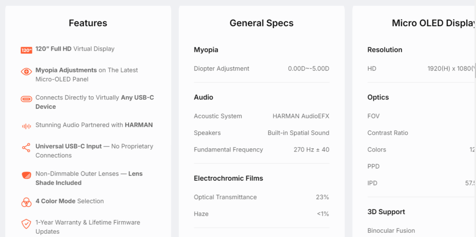Click the orange 120" display icon
476x237 pixels.
coord(26,50)
